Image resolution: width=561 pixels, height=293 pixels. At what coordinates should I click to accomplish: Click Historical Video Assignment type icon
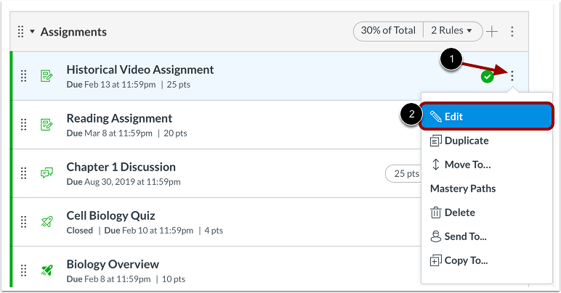pos(47,76)
